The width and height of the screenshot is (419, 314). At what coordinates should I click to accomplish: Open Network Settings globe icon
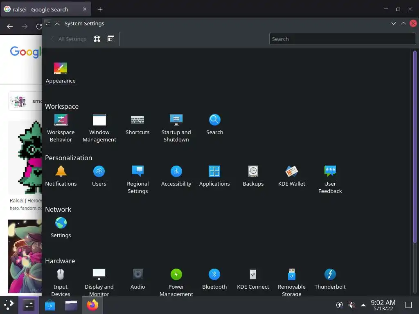tap(61, 223)
